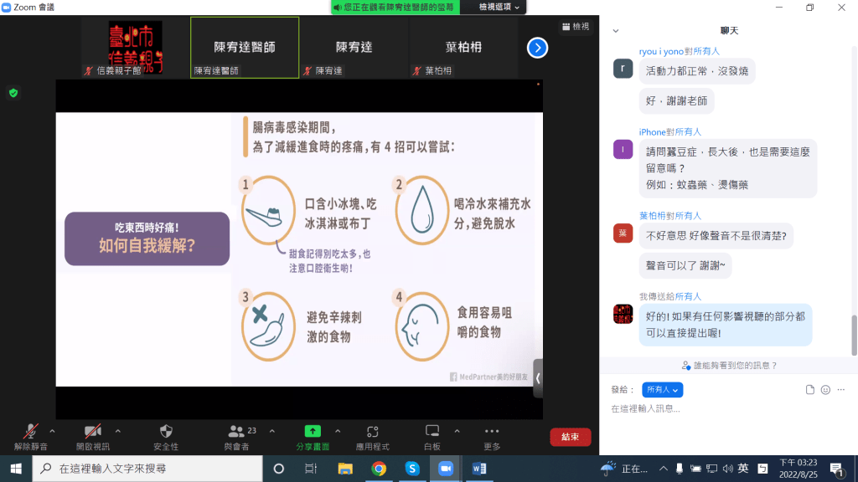The image size is (858, 482).
Task: Open the chat recipient dropdown
Action: pyautogui.click(x=662, y=390)
